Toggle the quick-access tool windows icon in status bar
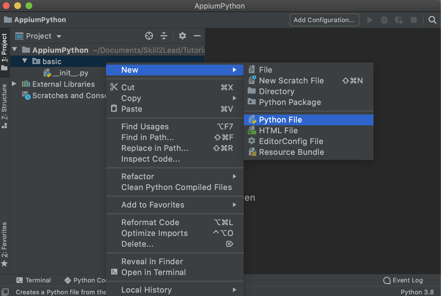The width and height of the screenshot is (441, 296). pyautogui.click(x=5, y=292)
